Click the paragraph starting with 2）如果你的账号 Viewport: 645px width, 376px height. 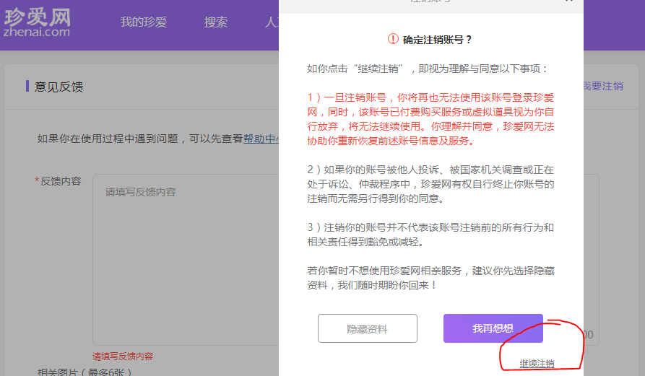(x=430, y=184)
